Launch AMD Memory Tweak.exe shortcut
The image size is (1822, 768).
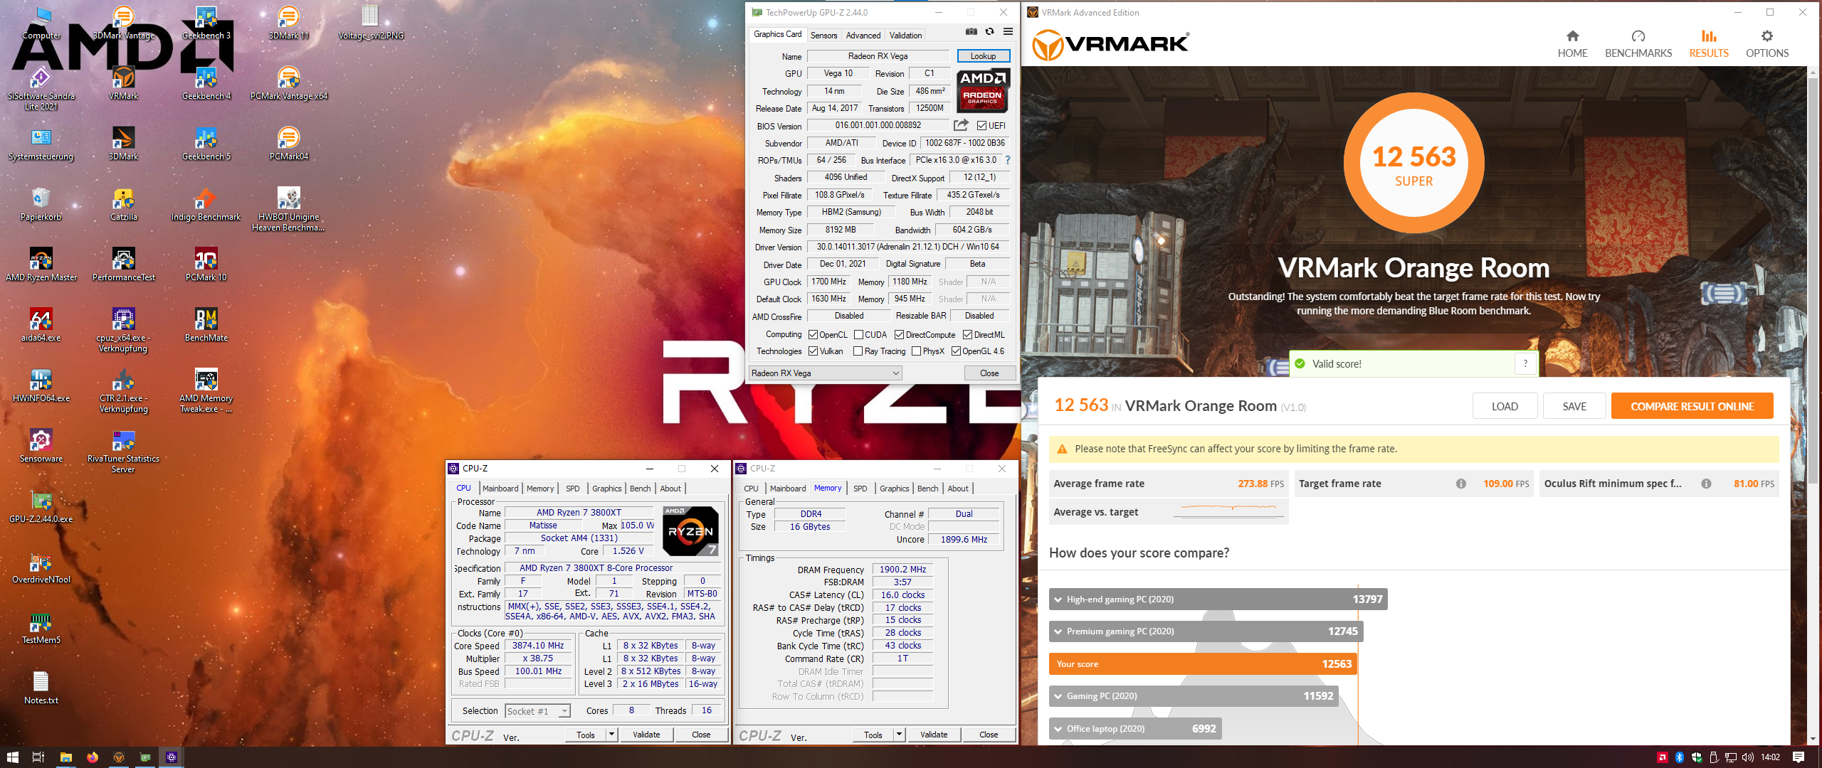pos(206,390)
